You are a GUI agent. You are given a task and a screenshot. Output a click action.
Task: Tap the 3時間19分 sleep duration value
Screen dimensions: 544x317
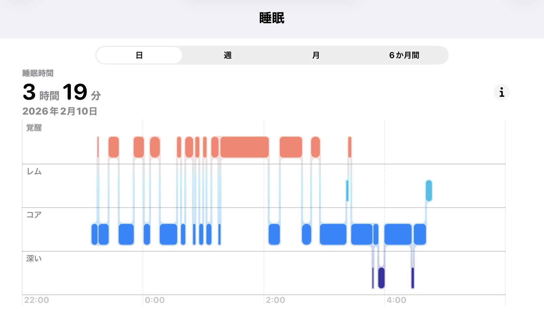coord(62,92)
